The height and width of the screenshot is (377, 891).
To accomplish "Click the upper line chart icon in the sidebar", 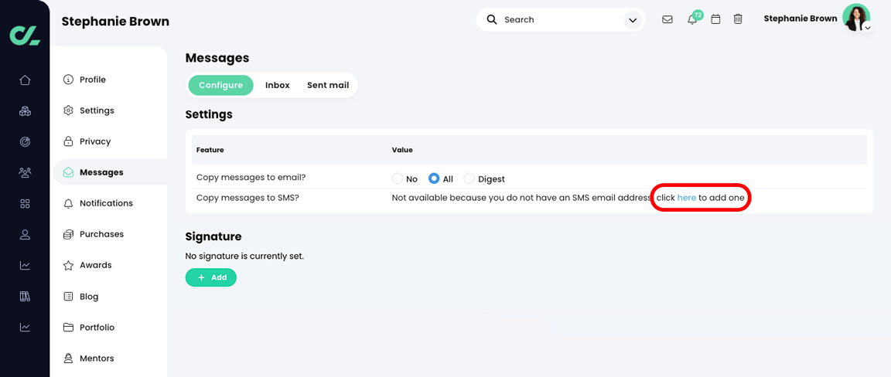I will pos(25,265).
